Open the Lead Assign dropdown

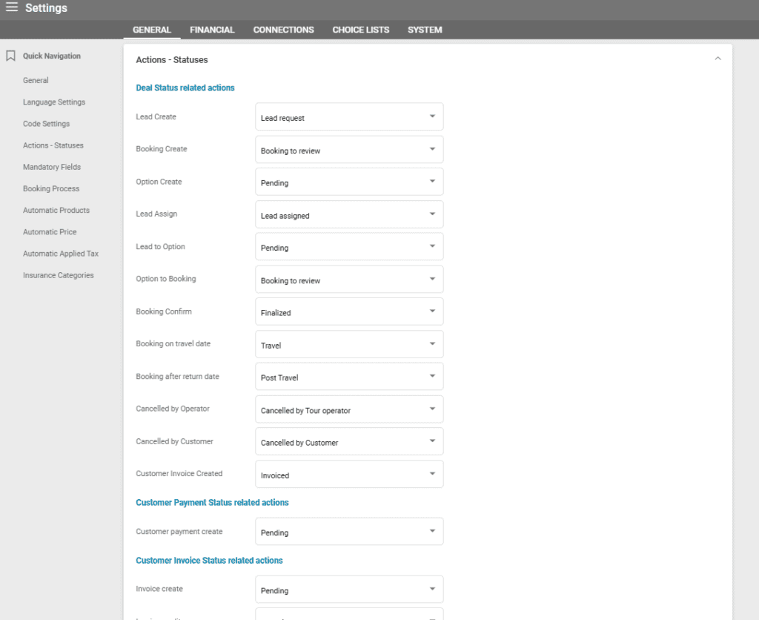pyautogui.click(x=349, y=215)
